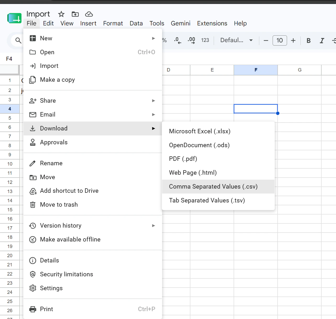Open Security limitations

pyautogui.click(x=93, y=274)
